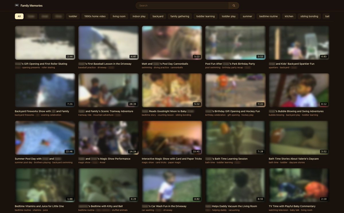Open First Baseball Lesson in the Driveway thumbnail
This screenshot has width=344, height=213.
click(x=108, y=43)
